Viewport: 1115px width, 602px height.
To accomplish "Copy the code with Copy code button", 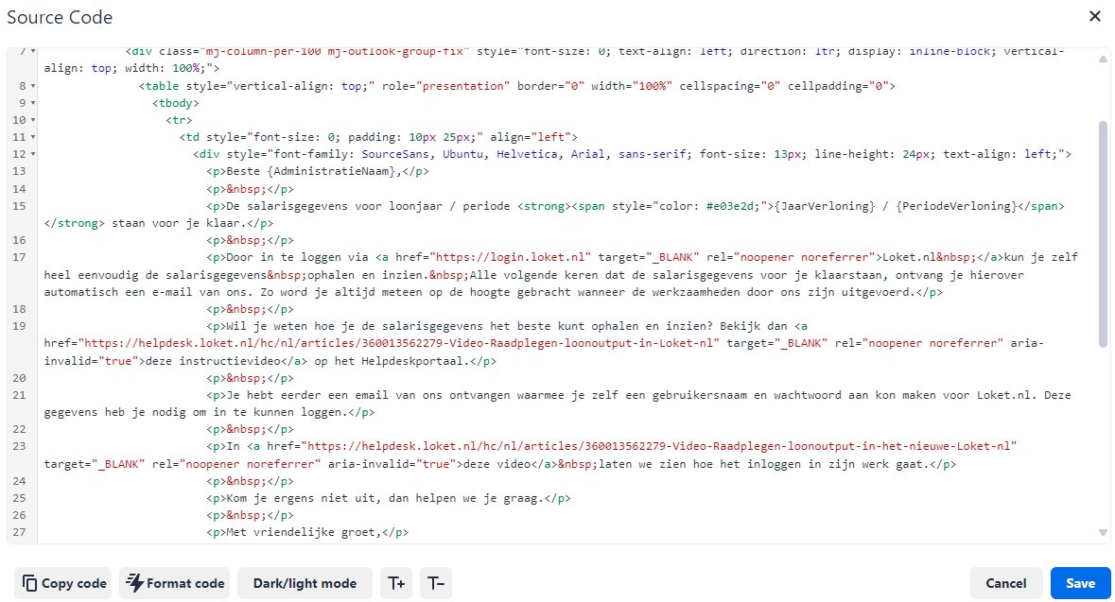I will 63,583.
